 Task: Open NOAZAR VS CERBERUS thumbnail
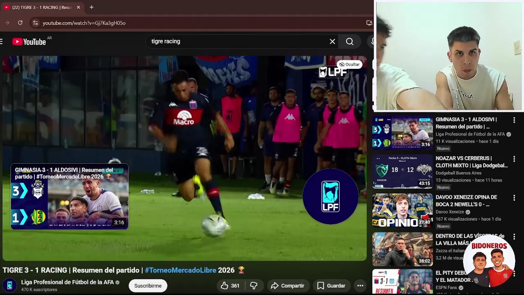[402, 171]
